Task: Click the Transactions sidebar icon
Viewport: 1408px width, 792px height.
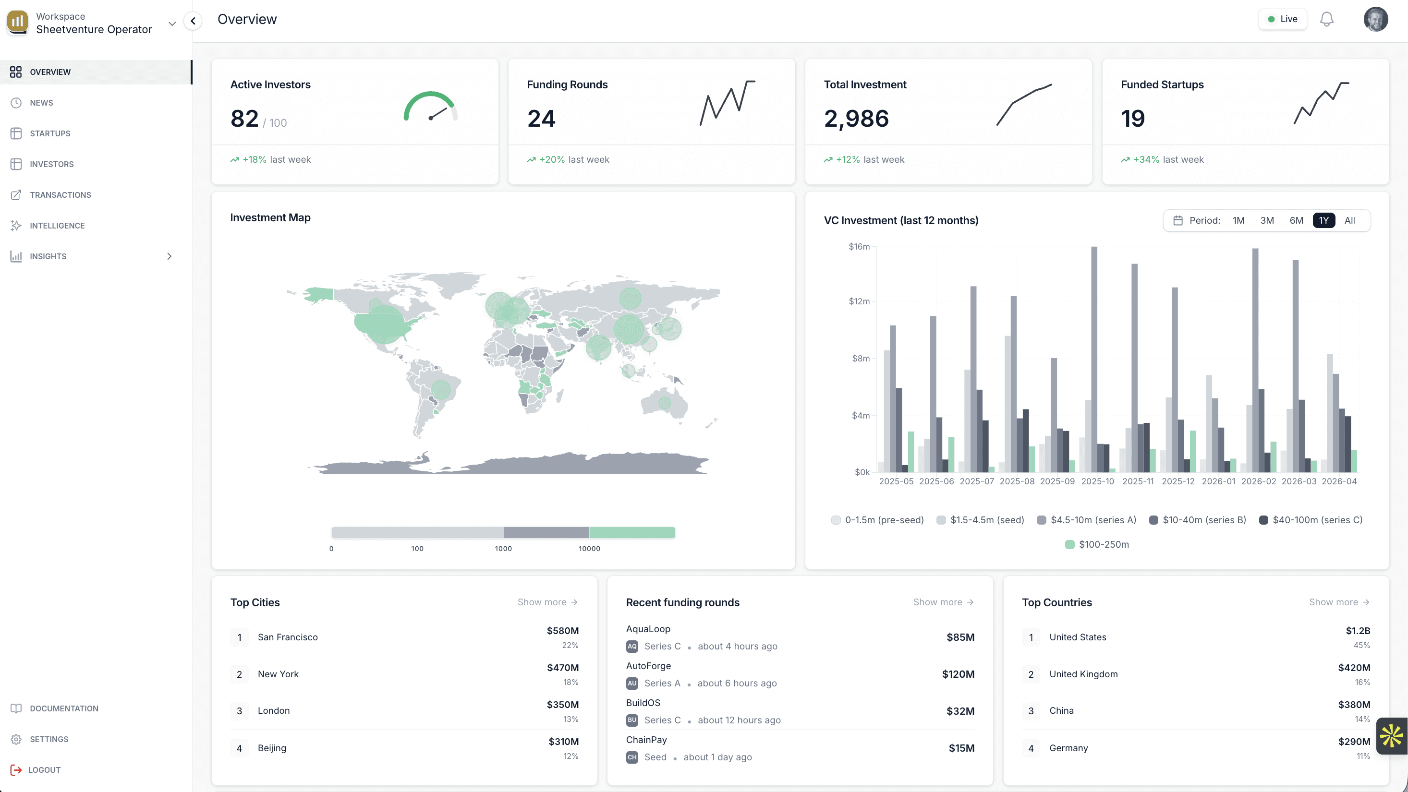Action: (x=16, y=195)
